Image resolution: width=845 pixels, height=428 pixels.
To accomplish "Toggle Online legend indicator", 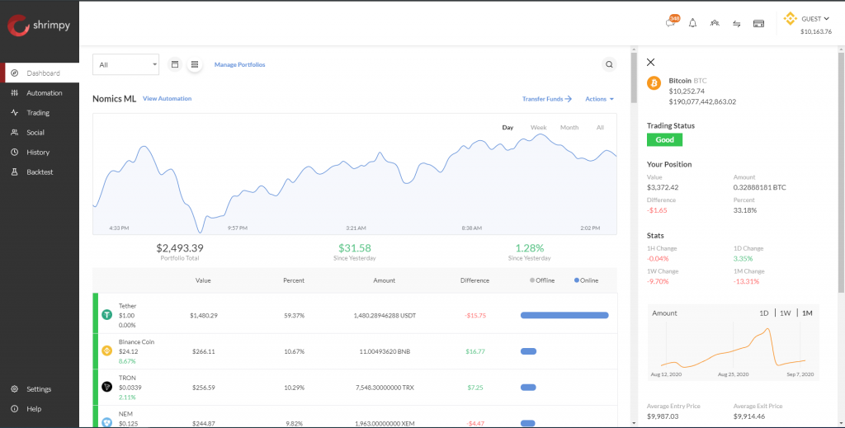I will click(587, 280).
